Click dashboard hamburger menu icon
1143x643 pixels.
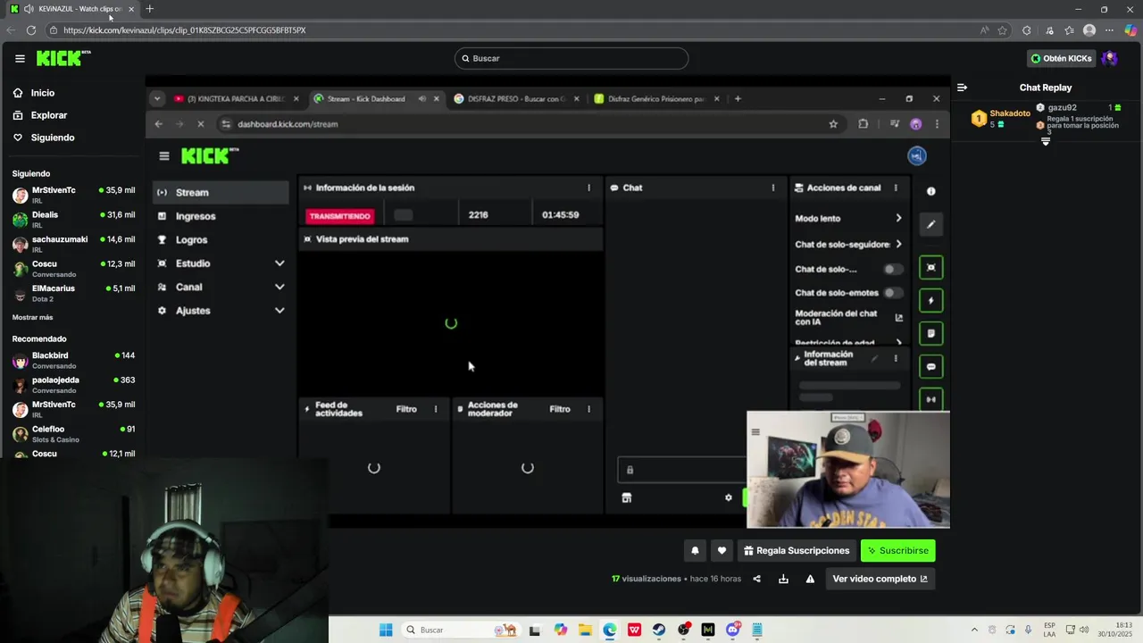(164, 156)
